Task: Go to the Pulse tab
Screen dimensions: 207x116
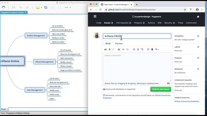Action: pos(180,23)
